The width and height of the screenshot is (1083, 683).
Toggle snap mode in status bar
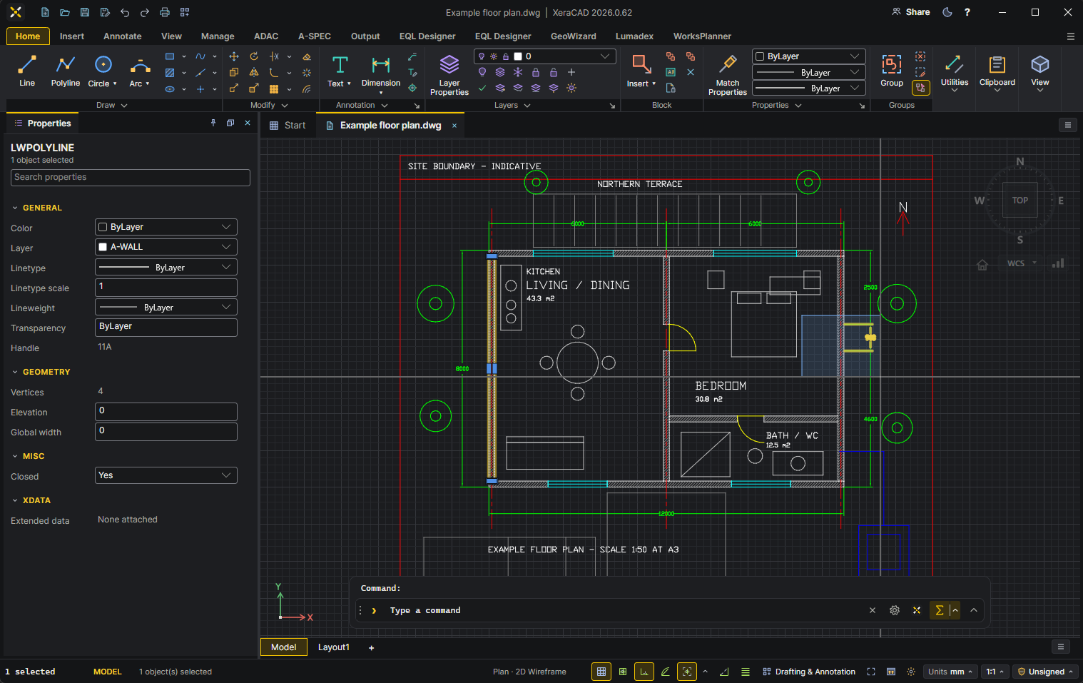point(623,672)
